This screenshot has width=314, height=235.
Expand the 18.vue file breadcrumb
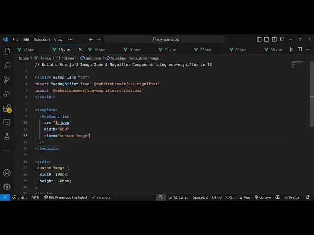[43, 58]
